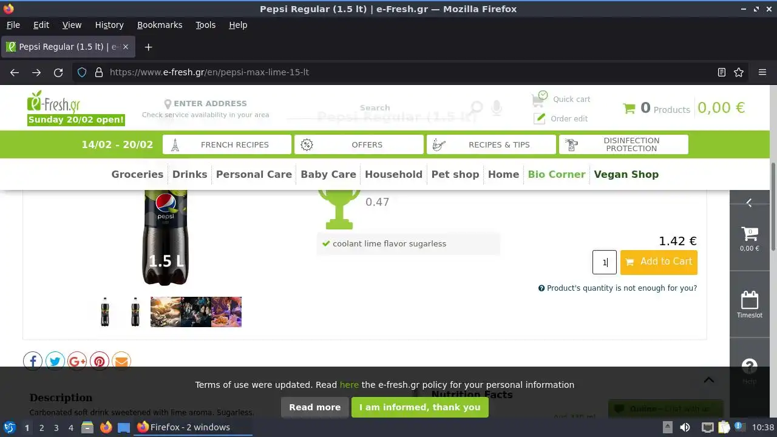Open the Personal Care category
The width and height of the screenshot is (777, 437).
254,174
